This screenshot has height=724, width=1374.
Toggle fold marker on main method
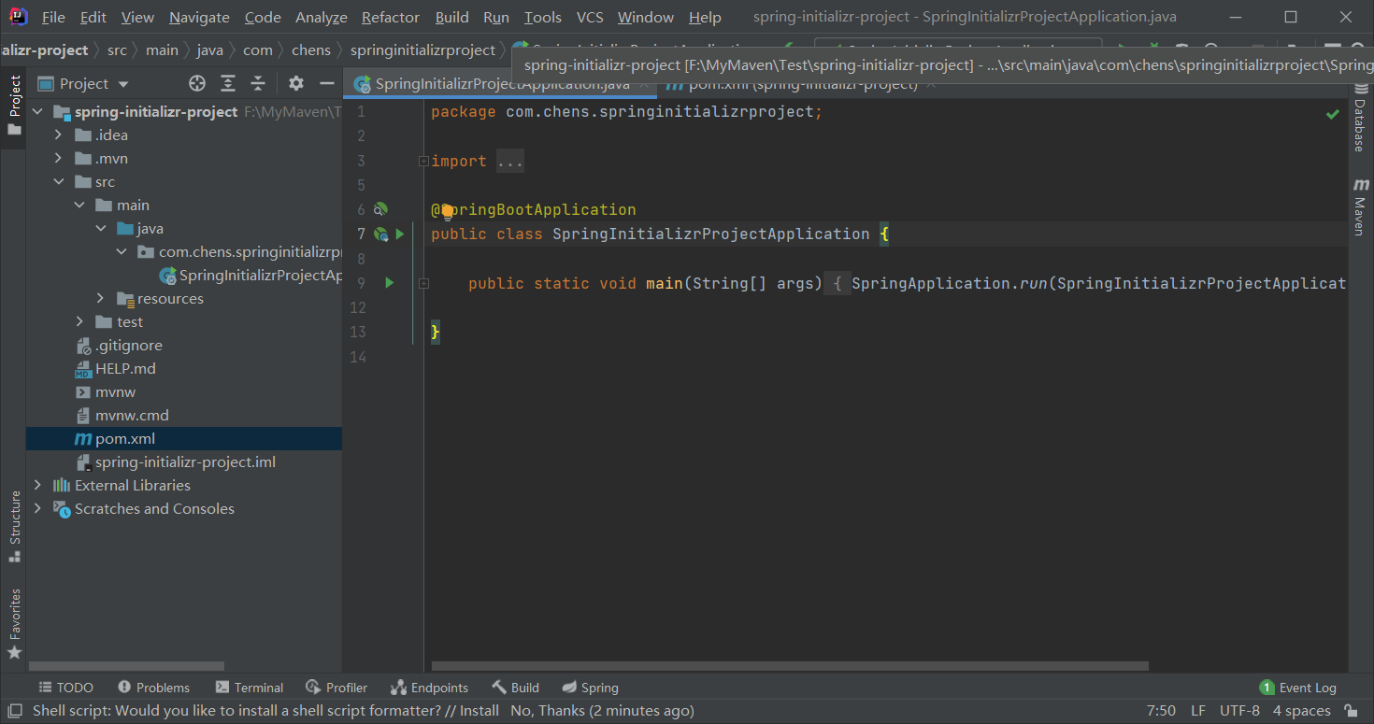tap(423, 282)
